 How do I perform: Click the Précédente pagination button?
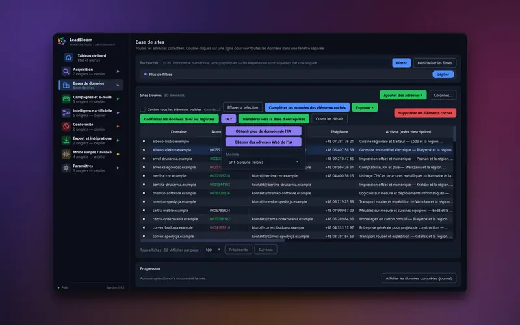pos(238,250)
